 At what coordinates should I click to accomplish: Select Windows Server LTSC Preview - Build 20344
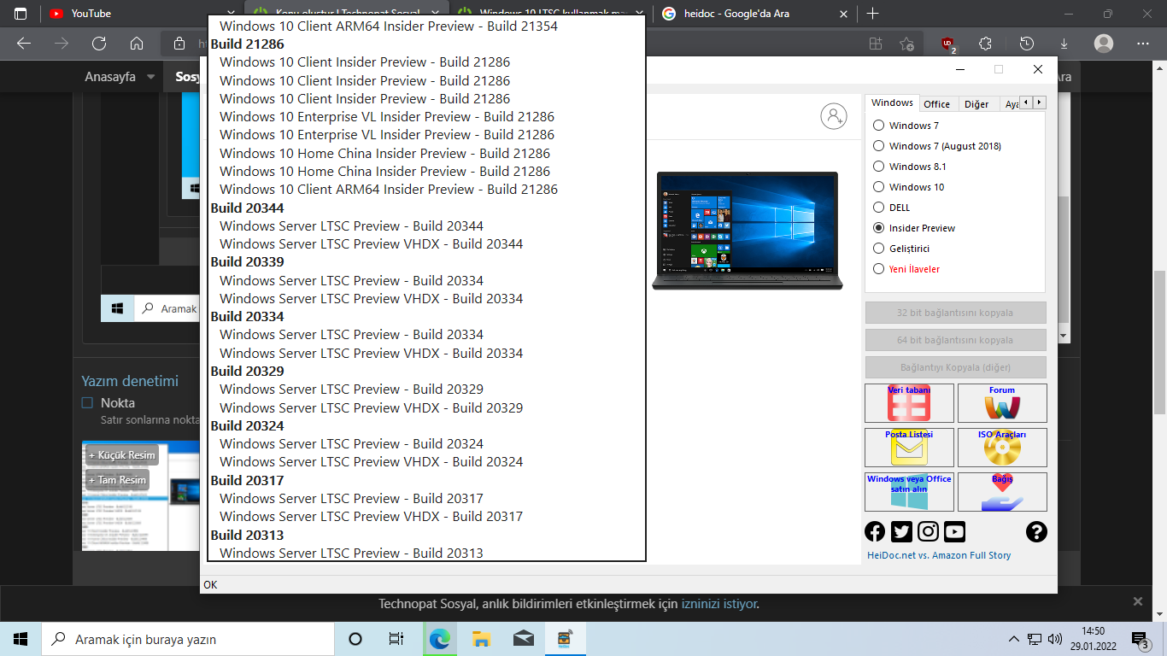pos(351,225)
